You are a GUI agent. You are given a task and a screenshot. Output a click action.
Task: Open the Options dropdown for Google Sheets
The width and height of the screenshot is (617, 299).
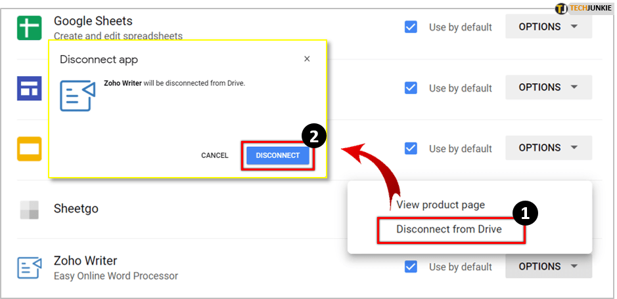[548, 27]
